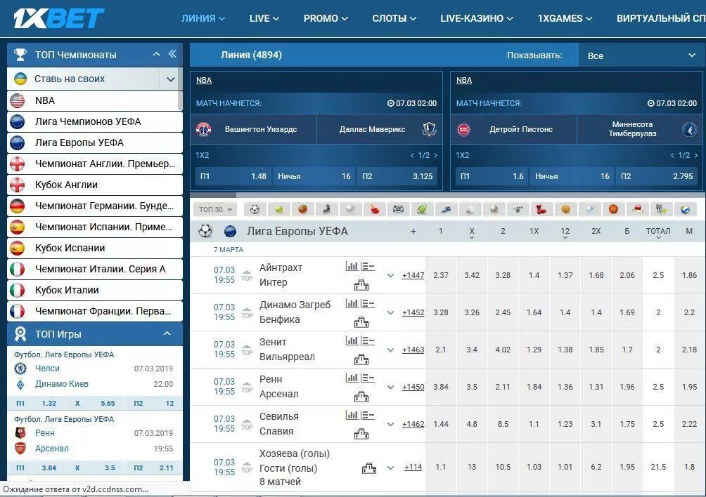This screenshot has width=706, height=497.
Task: Open +1447 more markets link for Айнтрахт – Интер
Action: pyautogui.click(x=413, y=275)
